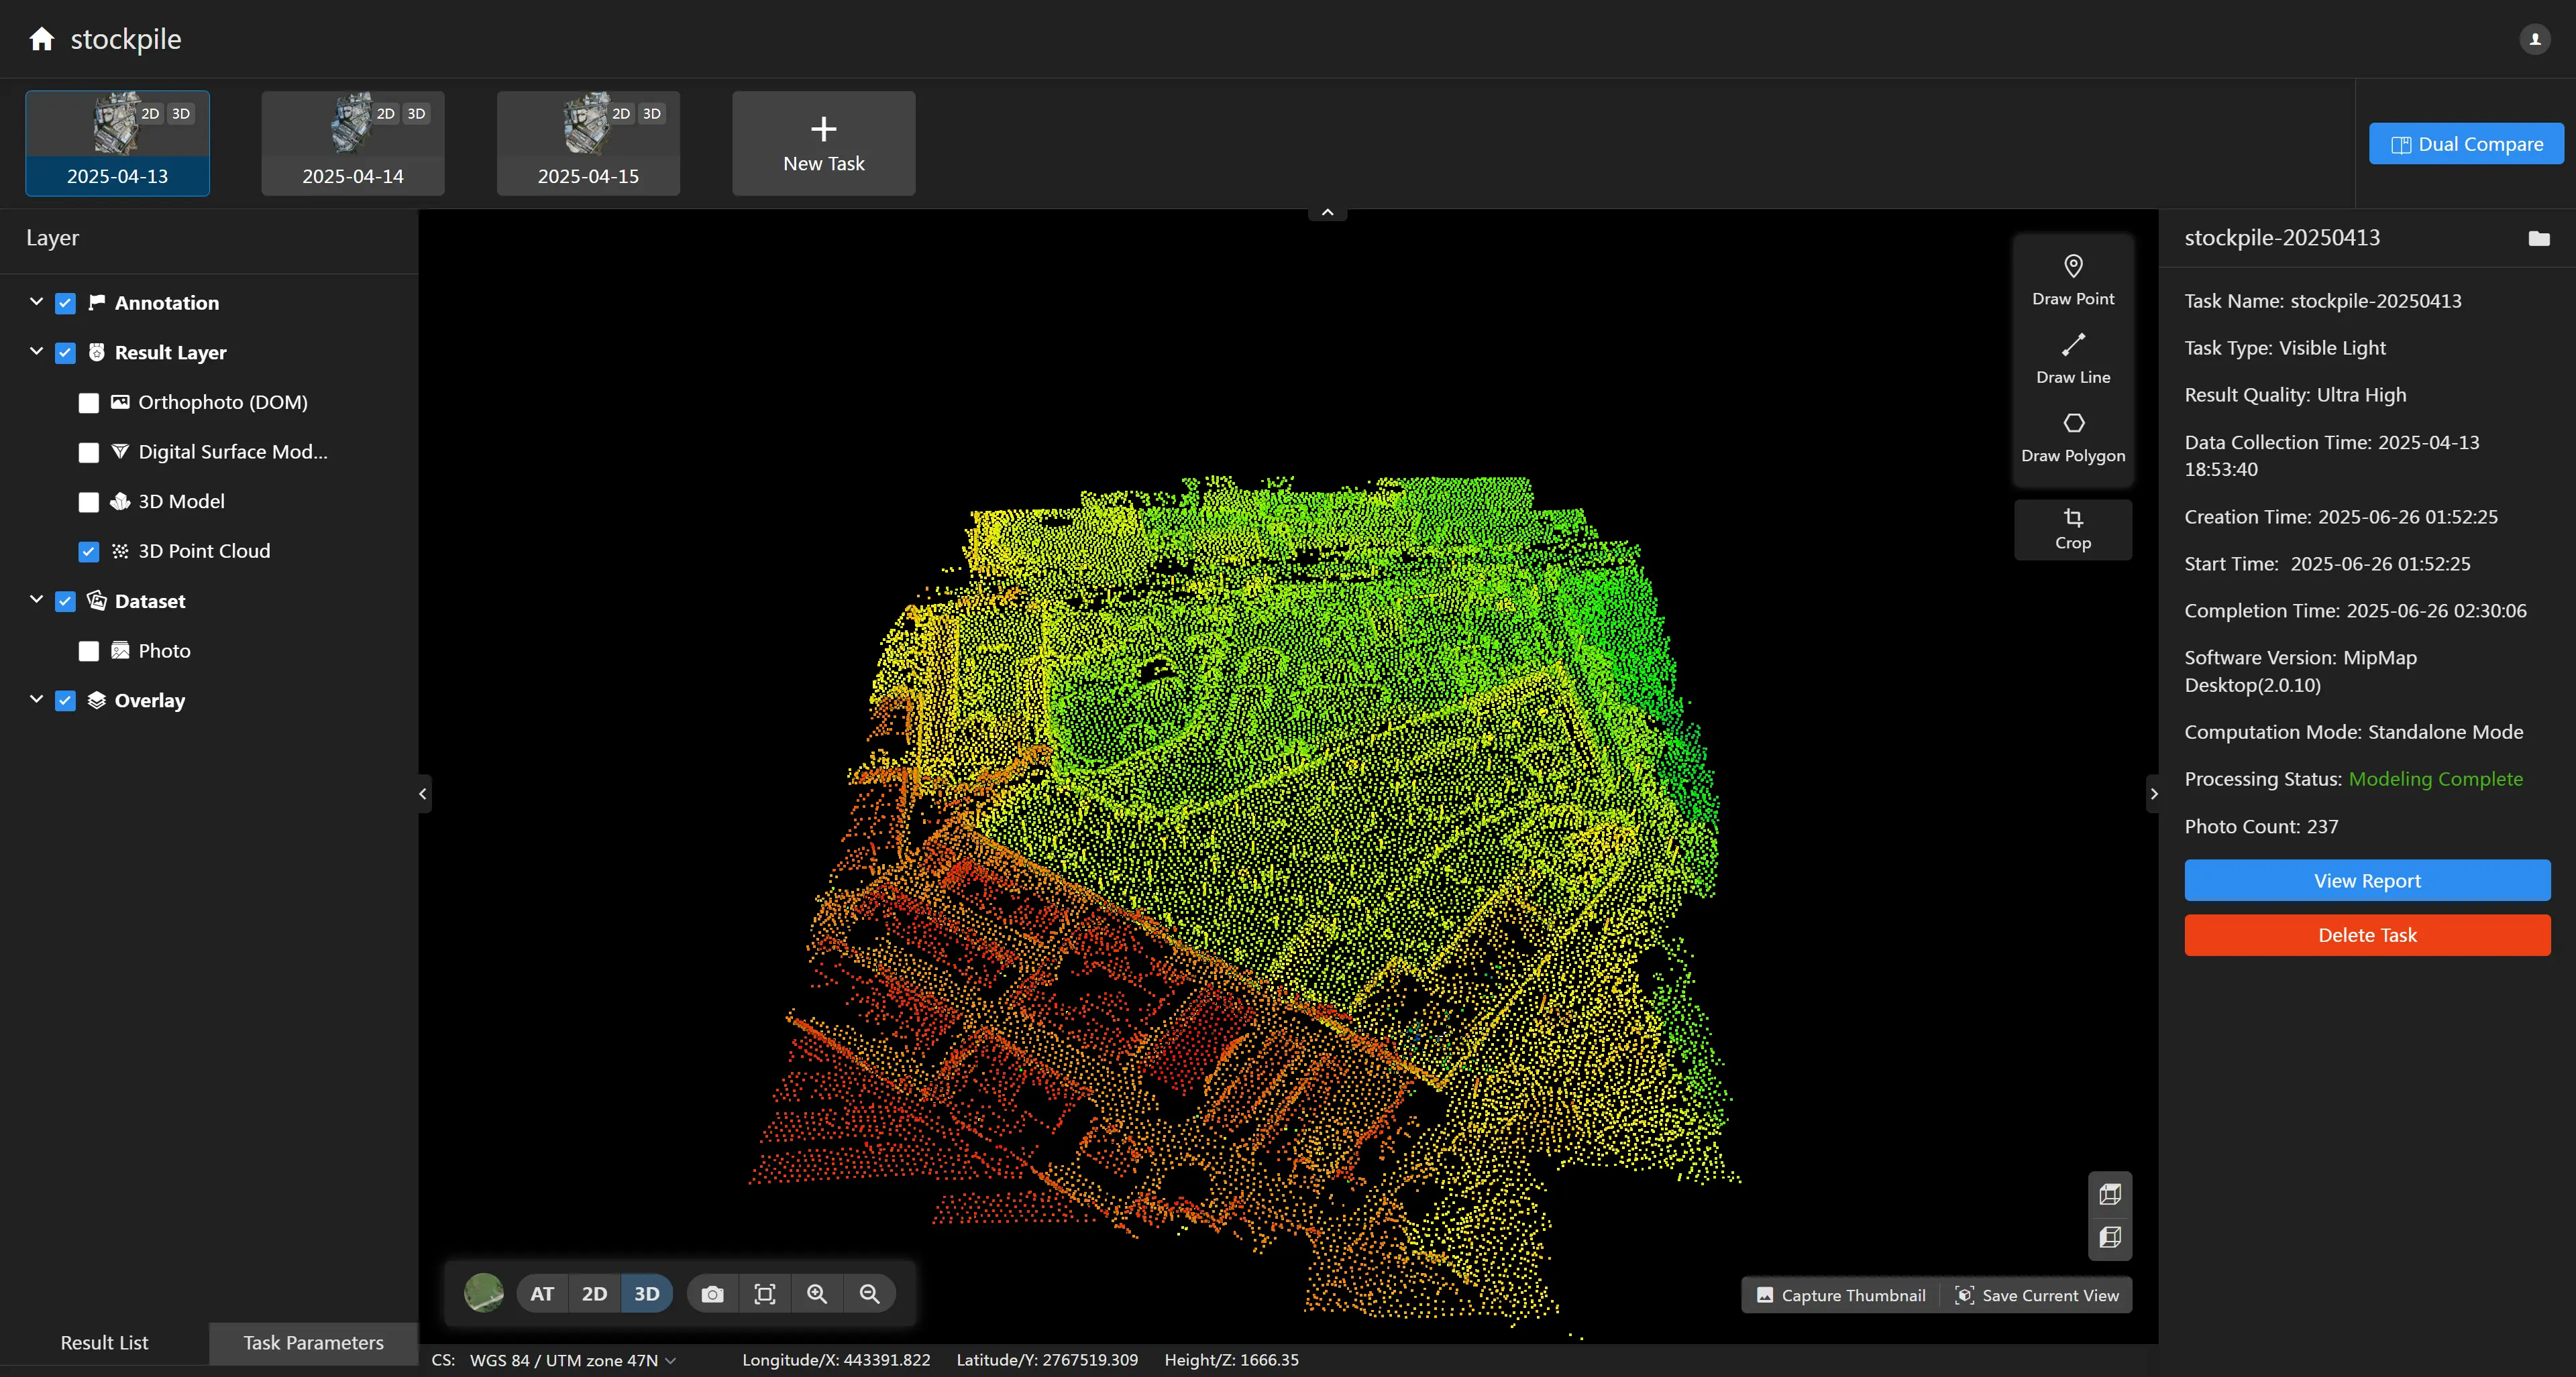This screenshot has height=1377, width=2576.
Task: Collapse the Dataset tree group
Action: click(37, 599)
